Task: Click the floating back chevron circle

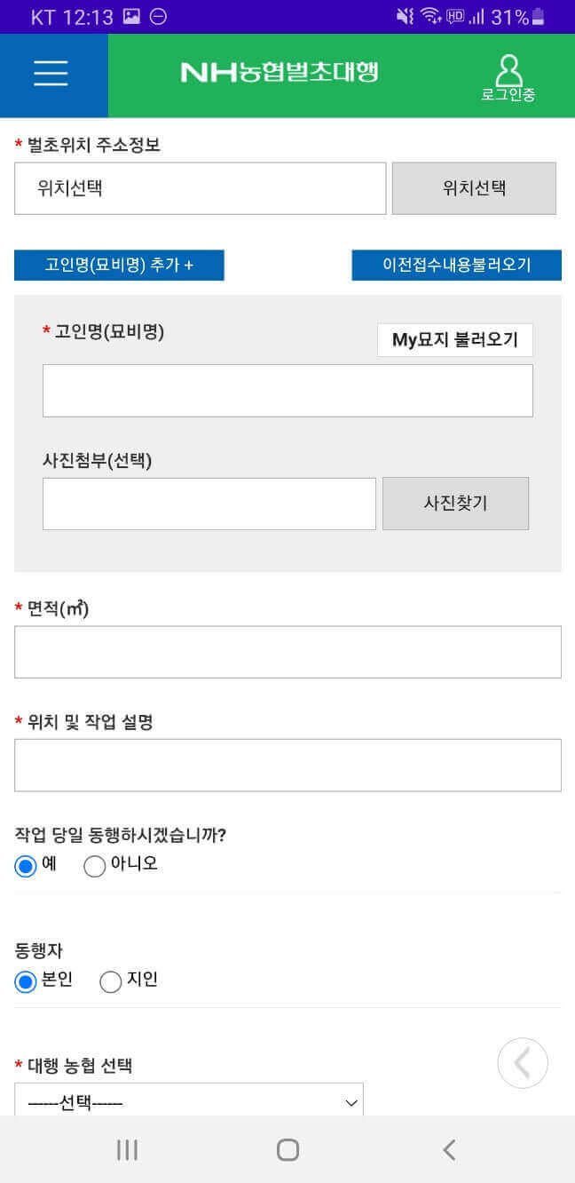Action: coord(523,1062)
